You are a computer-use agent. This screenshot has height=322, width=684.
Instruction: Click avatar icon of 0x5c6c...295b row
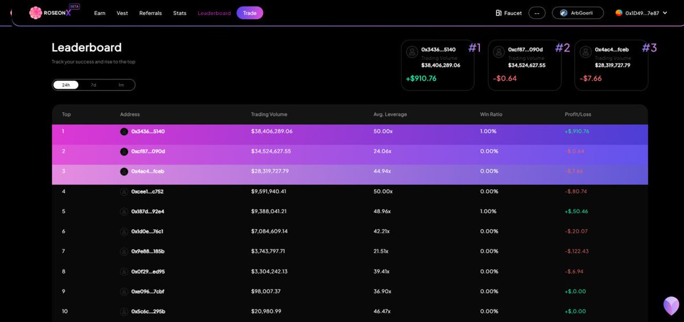(124, 312)
